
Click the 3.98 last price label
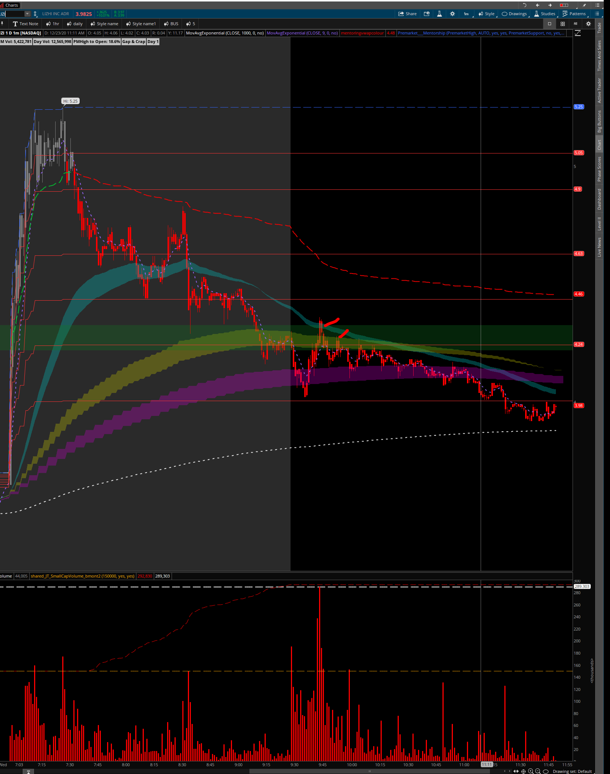coord(578,406)
